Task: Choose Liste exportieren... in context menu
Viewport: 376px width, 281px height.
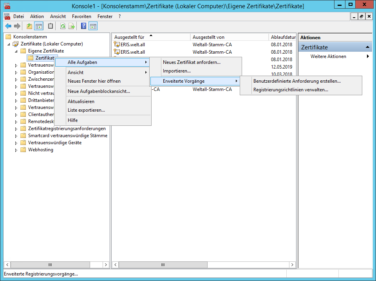Action: (103, 110)
